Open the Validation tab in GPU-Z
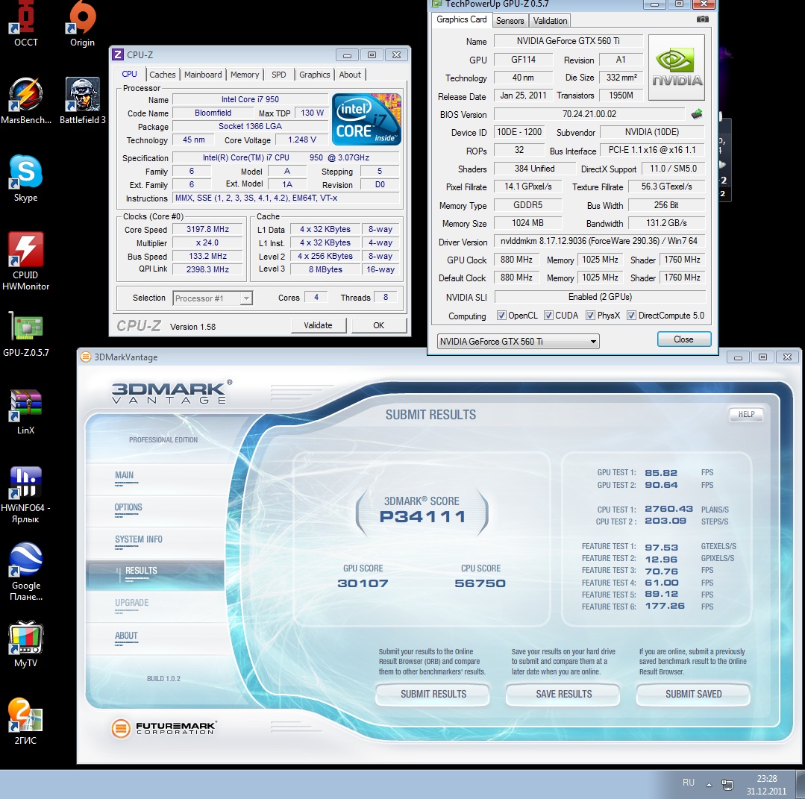 [550, 21]
